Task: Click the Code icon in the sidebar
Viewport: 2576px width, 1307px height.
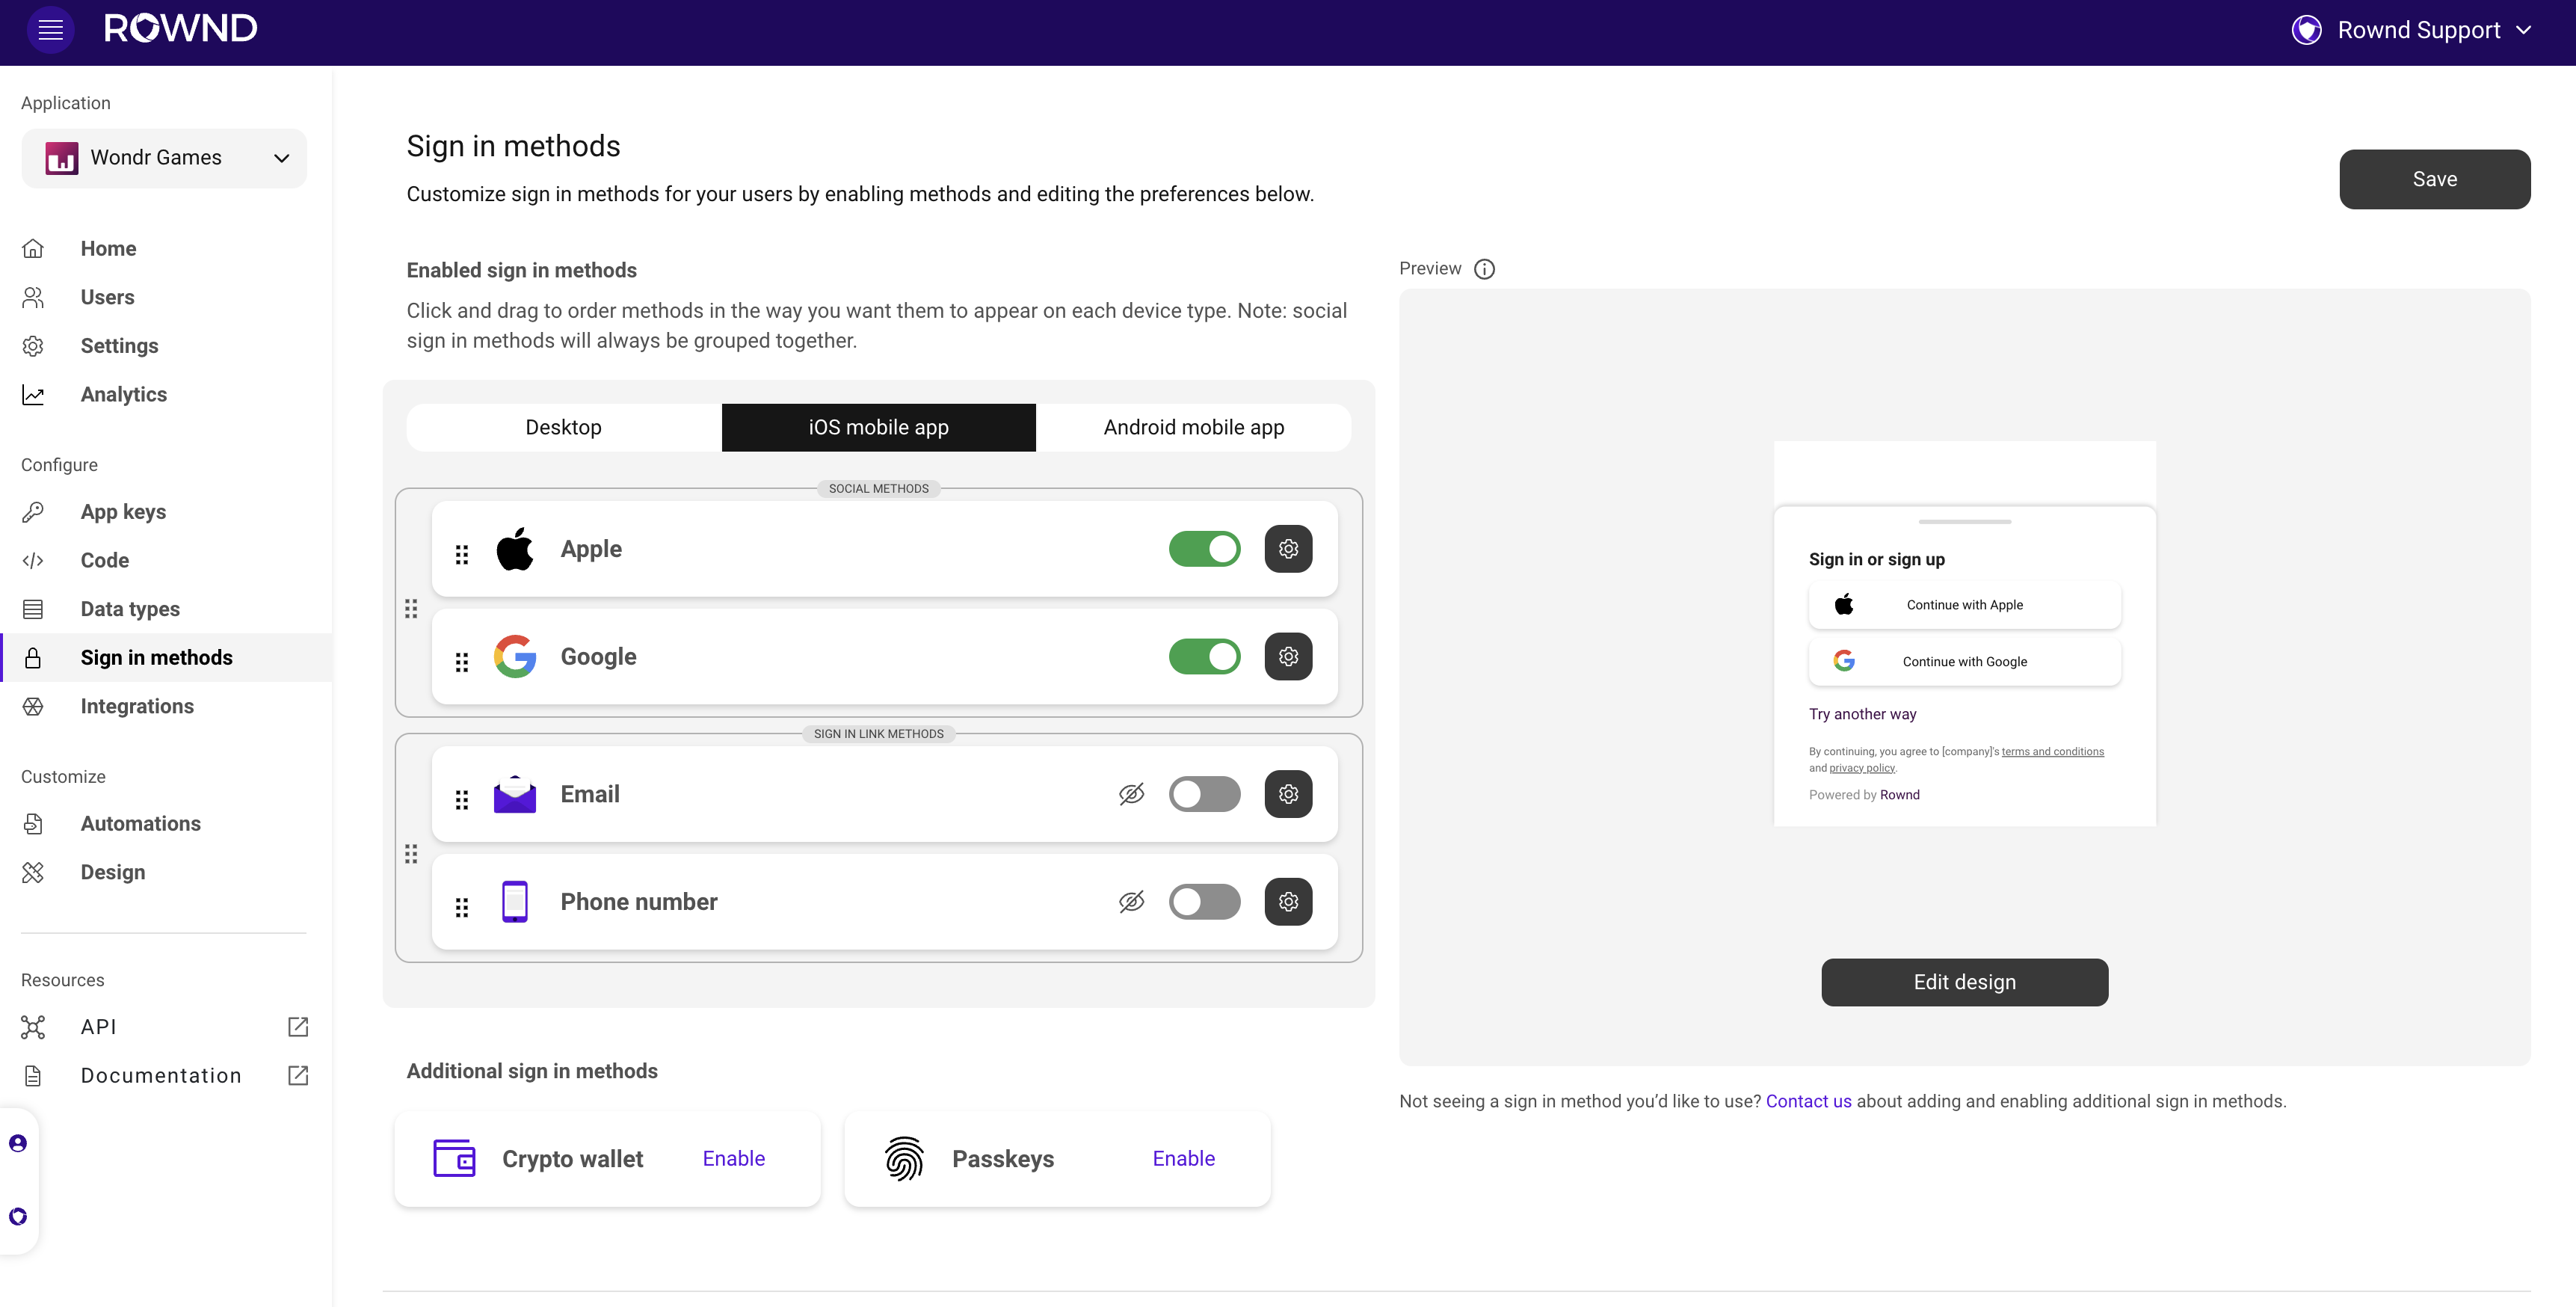Action: (x=33, y=560)
